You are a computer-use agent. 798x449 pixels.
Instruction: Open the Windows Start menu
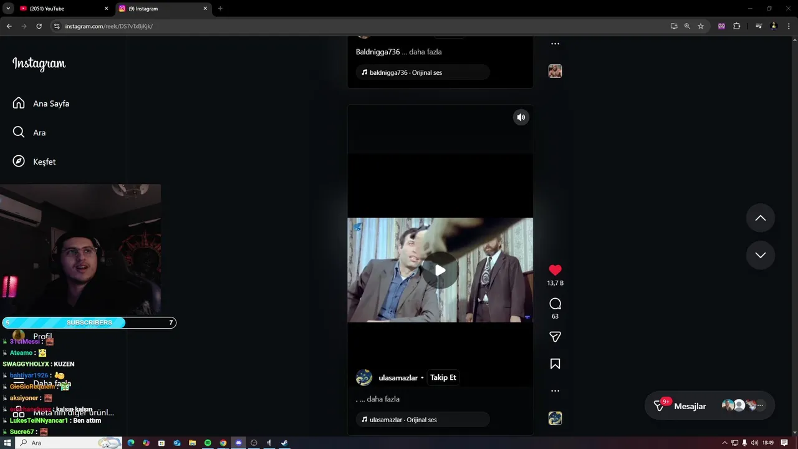(7, 443)
